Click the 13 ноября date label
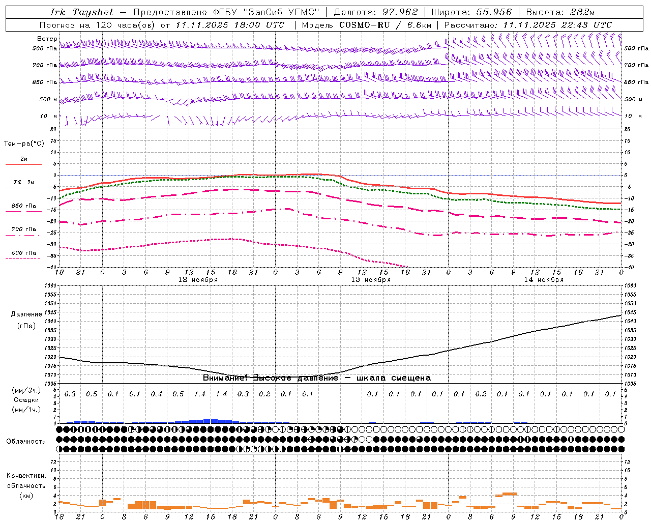The width and height of the screenshot is (651, 521). (371, 280)
